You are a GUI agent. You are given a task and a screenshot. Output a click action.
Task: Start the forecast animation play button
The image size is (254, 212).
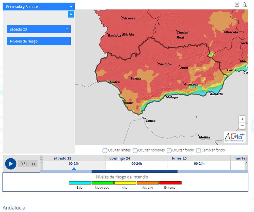(11, 164)
